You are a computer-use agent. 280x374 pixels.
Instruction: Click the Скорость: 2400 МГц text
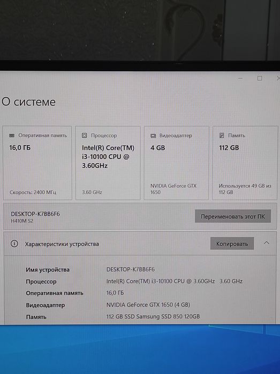[33, 192]
